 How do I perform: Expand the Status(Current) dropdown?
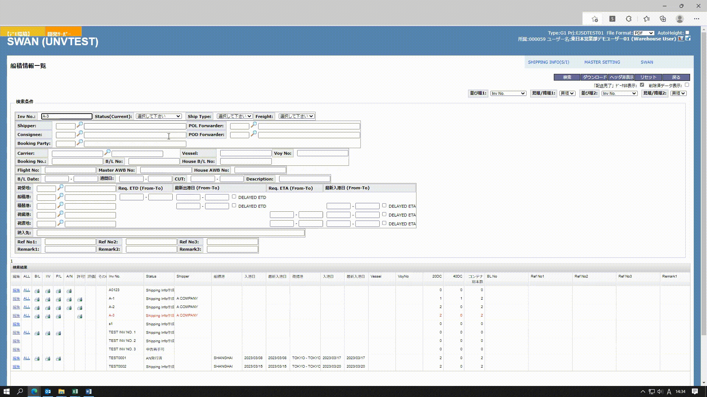click(159, 116)
